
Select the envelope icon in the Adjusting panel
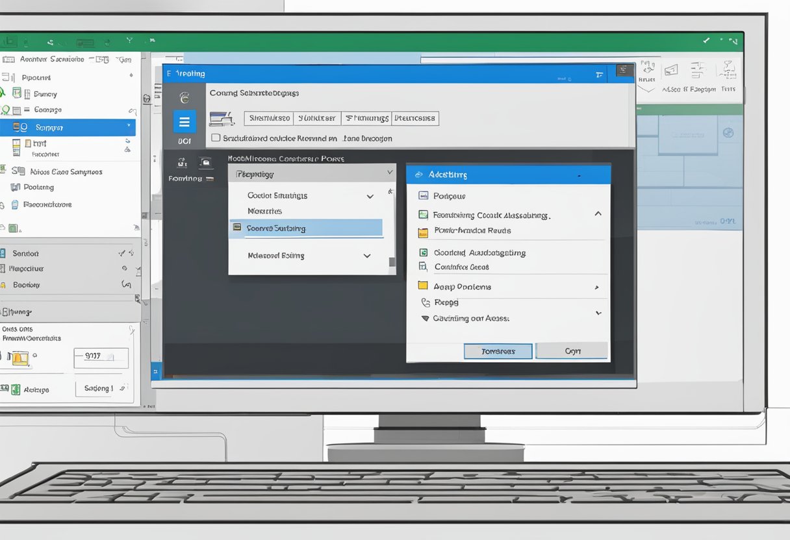[x=423, y=195]
